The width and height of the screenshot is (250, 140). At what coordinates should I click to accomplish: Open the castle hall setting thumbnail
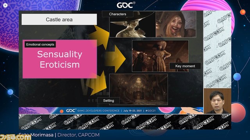point(139,89)
